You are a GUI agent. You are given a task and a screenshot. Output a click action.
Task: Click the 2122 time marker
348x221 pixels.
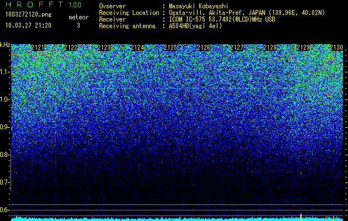71,48
